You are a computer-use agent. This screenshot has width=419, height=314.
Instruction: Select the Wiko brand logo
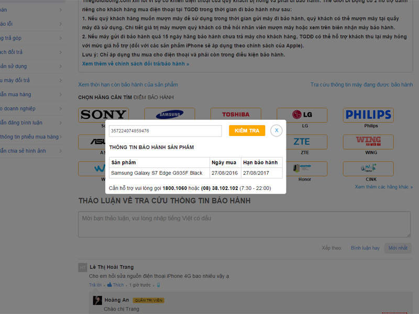point(92,169)
